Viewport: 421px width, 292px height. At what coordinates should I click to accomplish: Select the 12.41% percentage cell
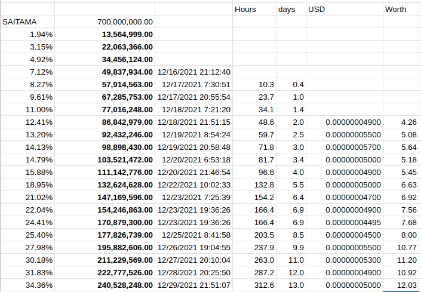[x=27, y=122]
